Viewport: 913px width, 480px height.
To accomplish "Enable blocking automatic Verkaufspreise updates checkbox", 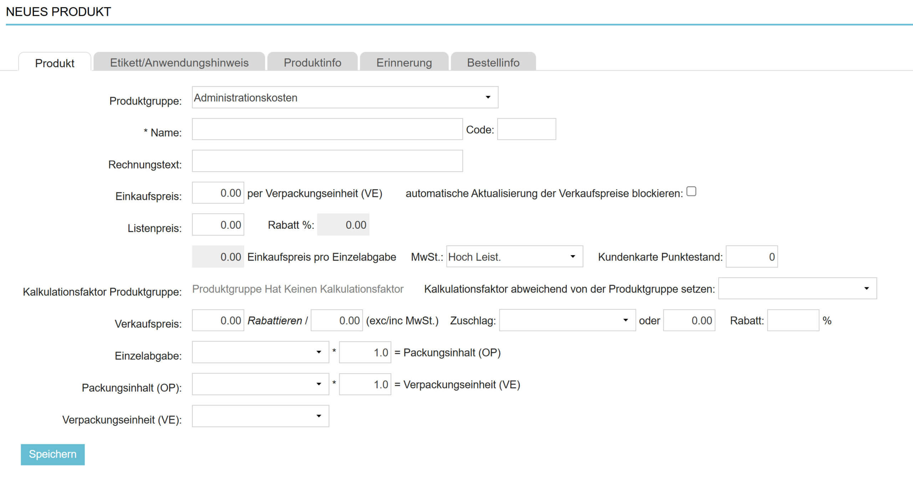I will tap(691, 192).
